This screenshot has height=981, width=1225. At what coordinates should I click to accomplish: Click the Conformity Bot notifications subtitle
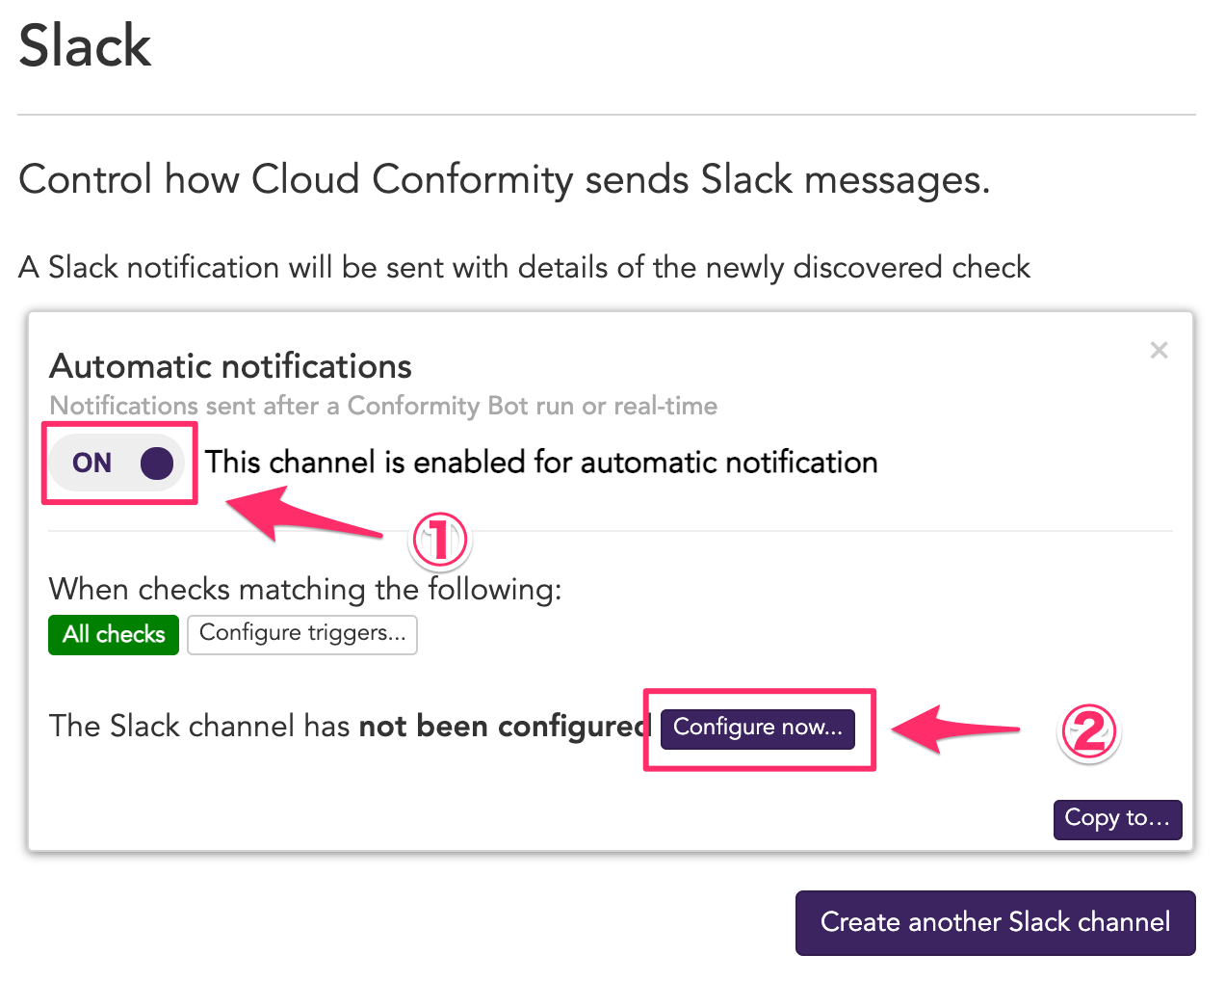[x=382, y=406]
